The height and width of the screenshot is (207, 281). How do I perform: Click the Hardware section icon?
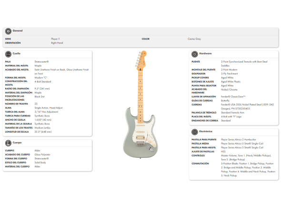pyautogui.click(x=195, y=54)
